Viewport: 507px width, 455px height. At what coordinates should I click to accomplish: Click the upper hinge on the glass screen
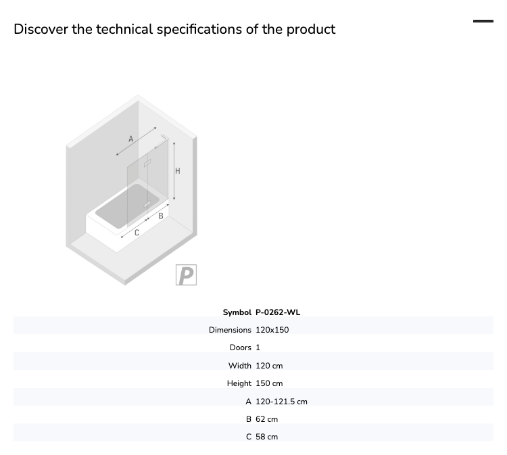tap(147, 163)
